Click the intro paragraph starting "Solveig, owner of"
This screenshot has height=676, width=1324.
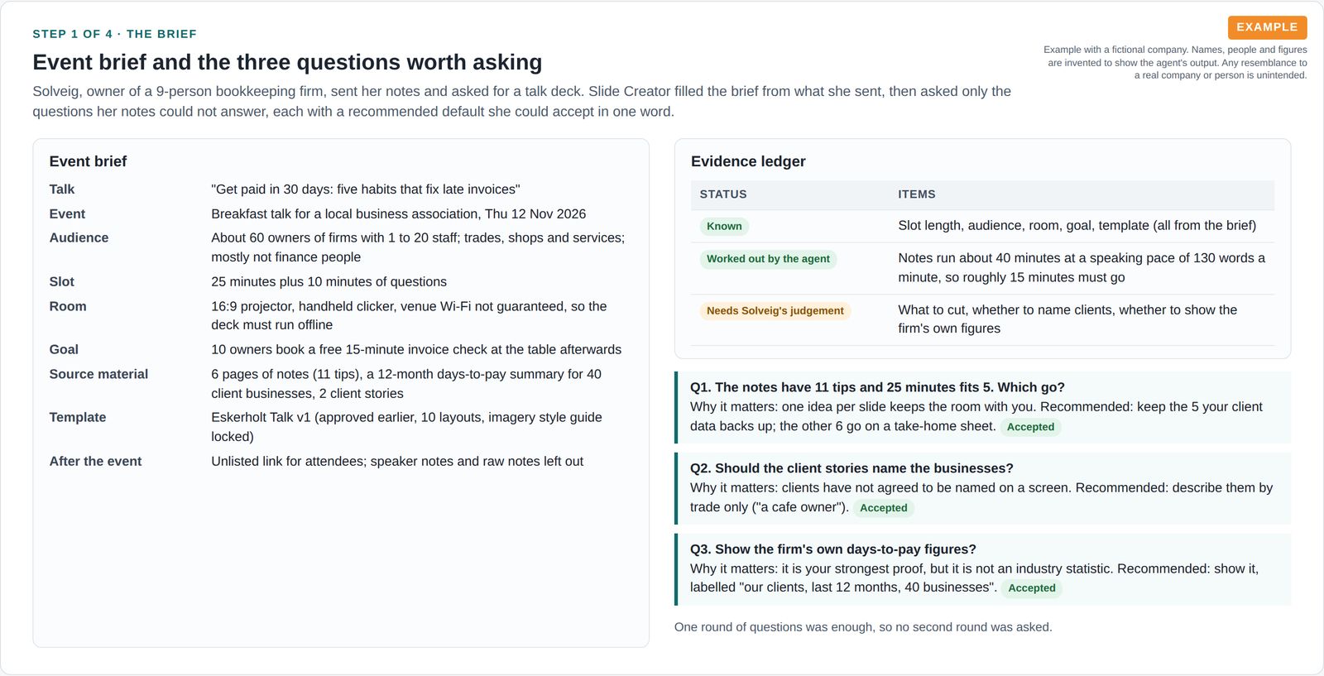tap(521, 101)
